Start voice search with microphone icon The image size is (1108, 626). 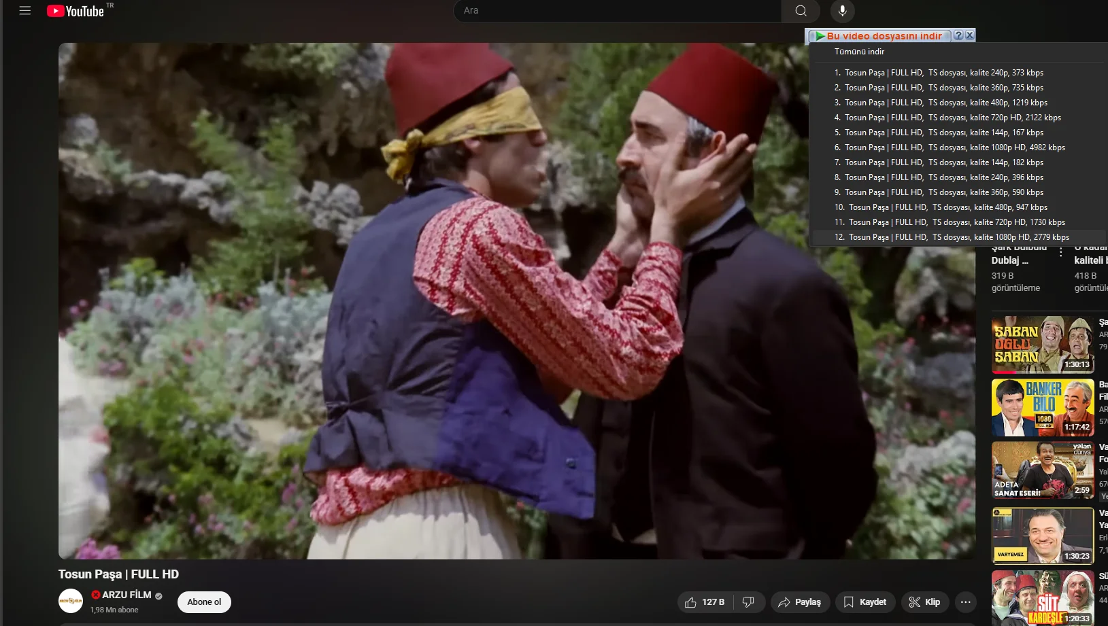click(x=842, y=11)
